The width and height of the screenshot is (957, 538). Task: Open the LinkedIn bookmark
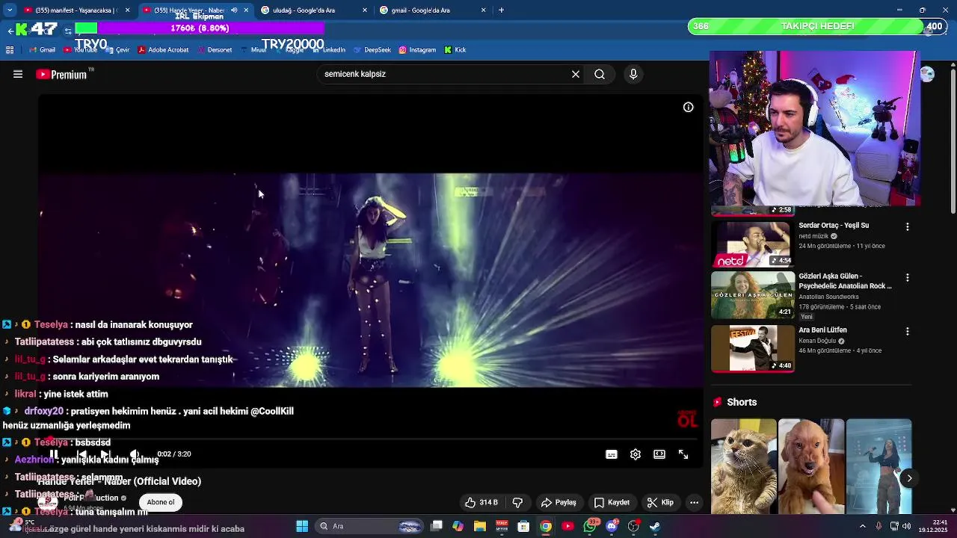pos(328,50)
